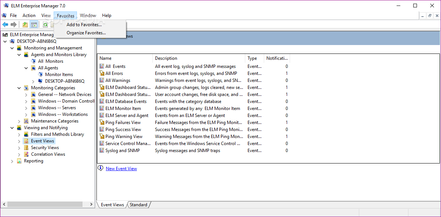Viewport: 441px width, 217px height.
Task: Choose Add to Favorites... menu entry
Action: pos(90,25)
